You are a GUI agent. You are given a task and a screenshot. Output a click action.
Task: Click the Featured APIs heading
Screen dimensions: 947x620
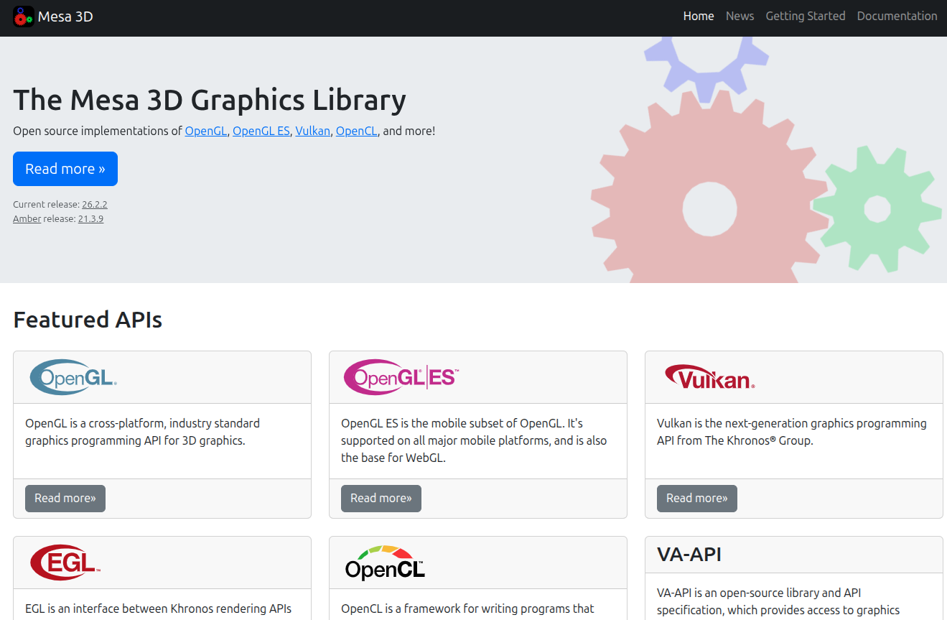(x=88, y=320)
